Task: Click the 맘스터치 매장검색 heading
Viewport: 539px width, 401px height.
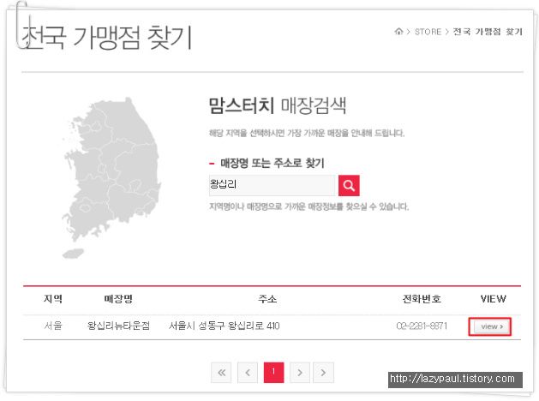Action: [x=278, y=105]
